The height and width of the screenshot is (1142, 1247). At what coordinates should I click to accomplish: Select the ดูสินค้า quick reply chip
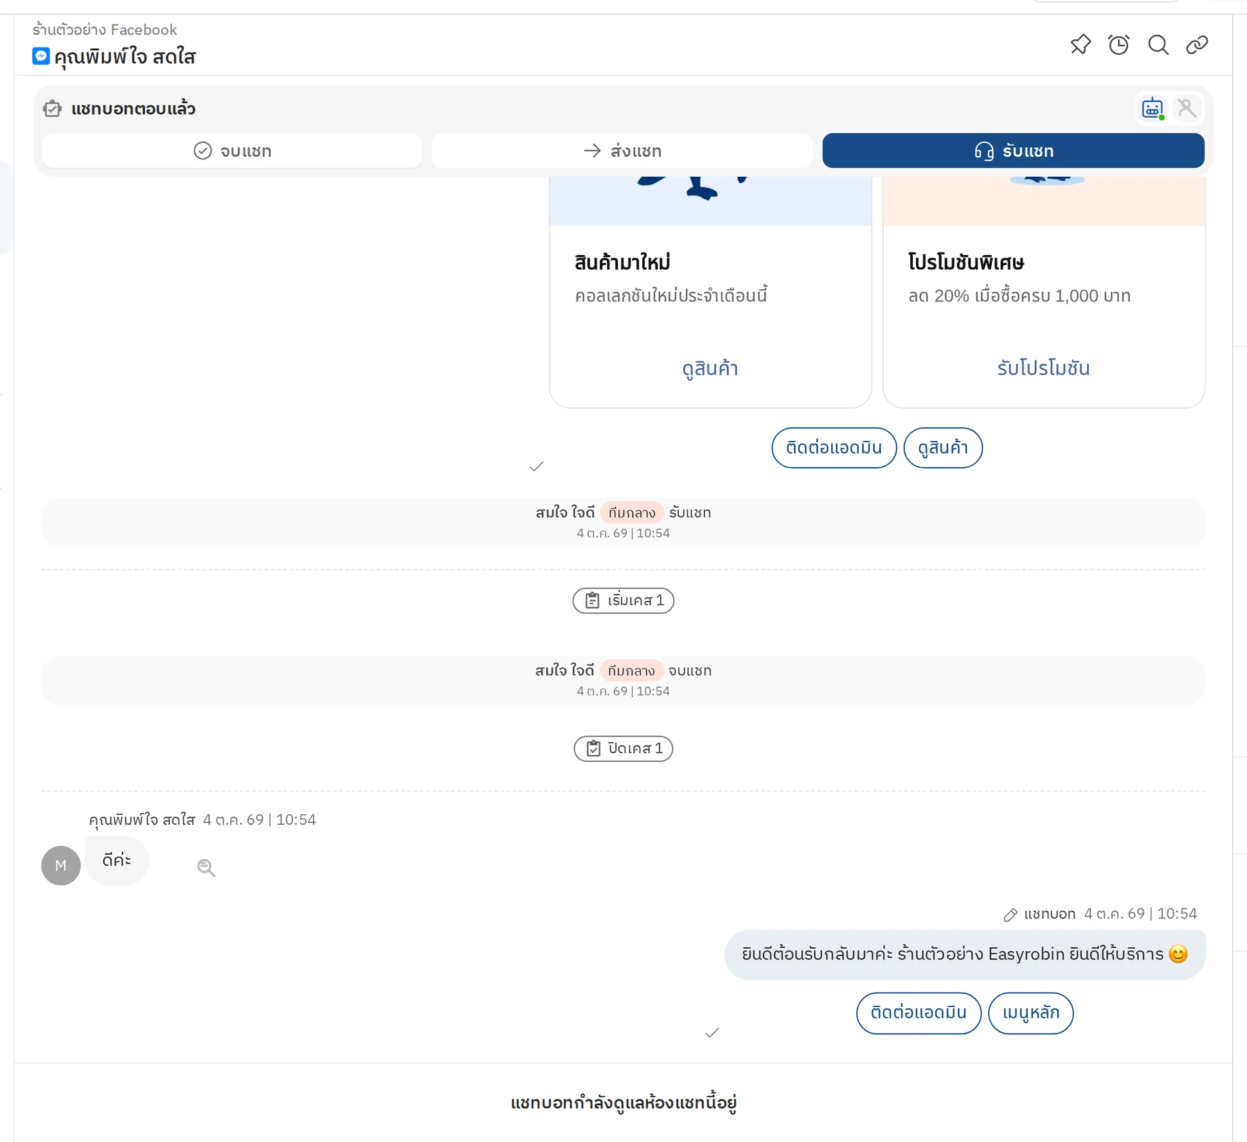(942, 447)
